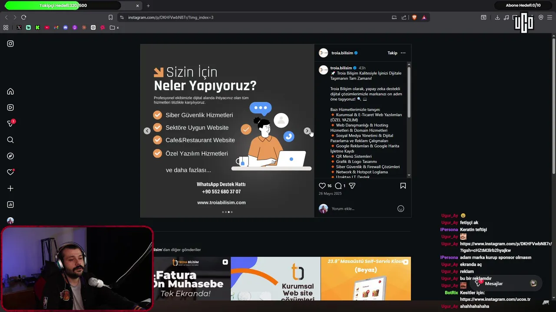Open browser downloads icon
Screen dimensions: 556x312
(x=497, y=17)
